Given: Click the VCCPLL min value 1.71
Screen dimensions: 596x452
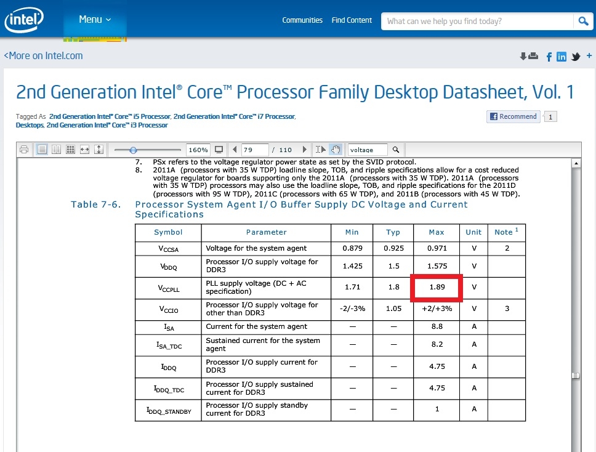Looking at the screenshot, I should click(352, 288).
